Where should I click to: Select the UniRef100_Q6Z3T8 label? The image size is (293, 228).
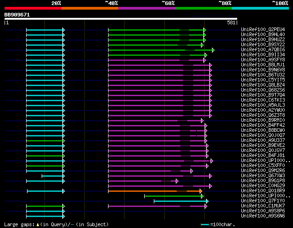[x=263, y=115]
